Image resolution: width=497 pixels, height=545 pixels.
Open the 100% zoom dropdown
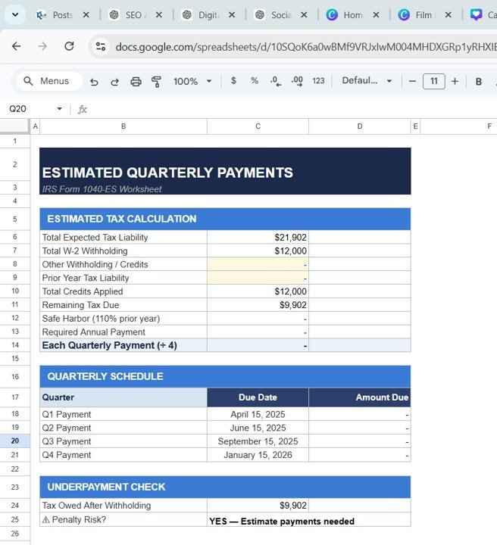[x=192, y=81]
